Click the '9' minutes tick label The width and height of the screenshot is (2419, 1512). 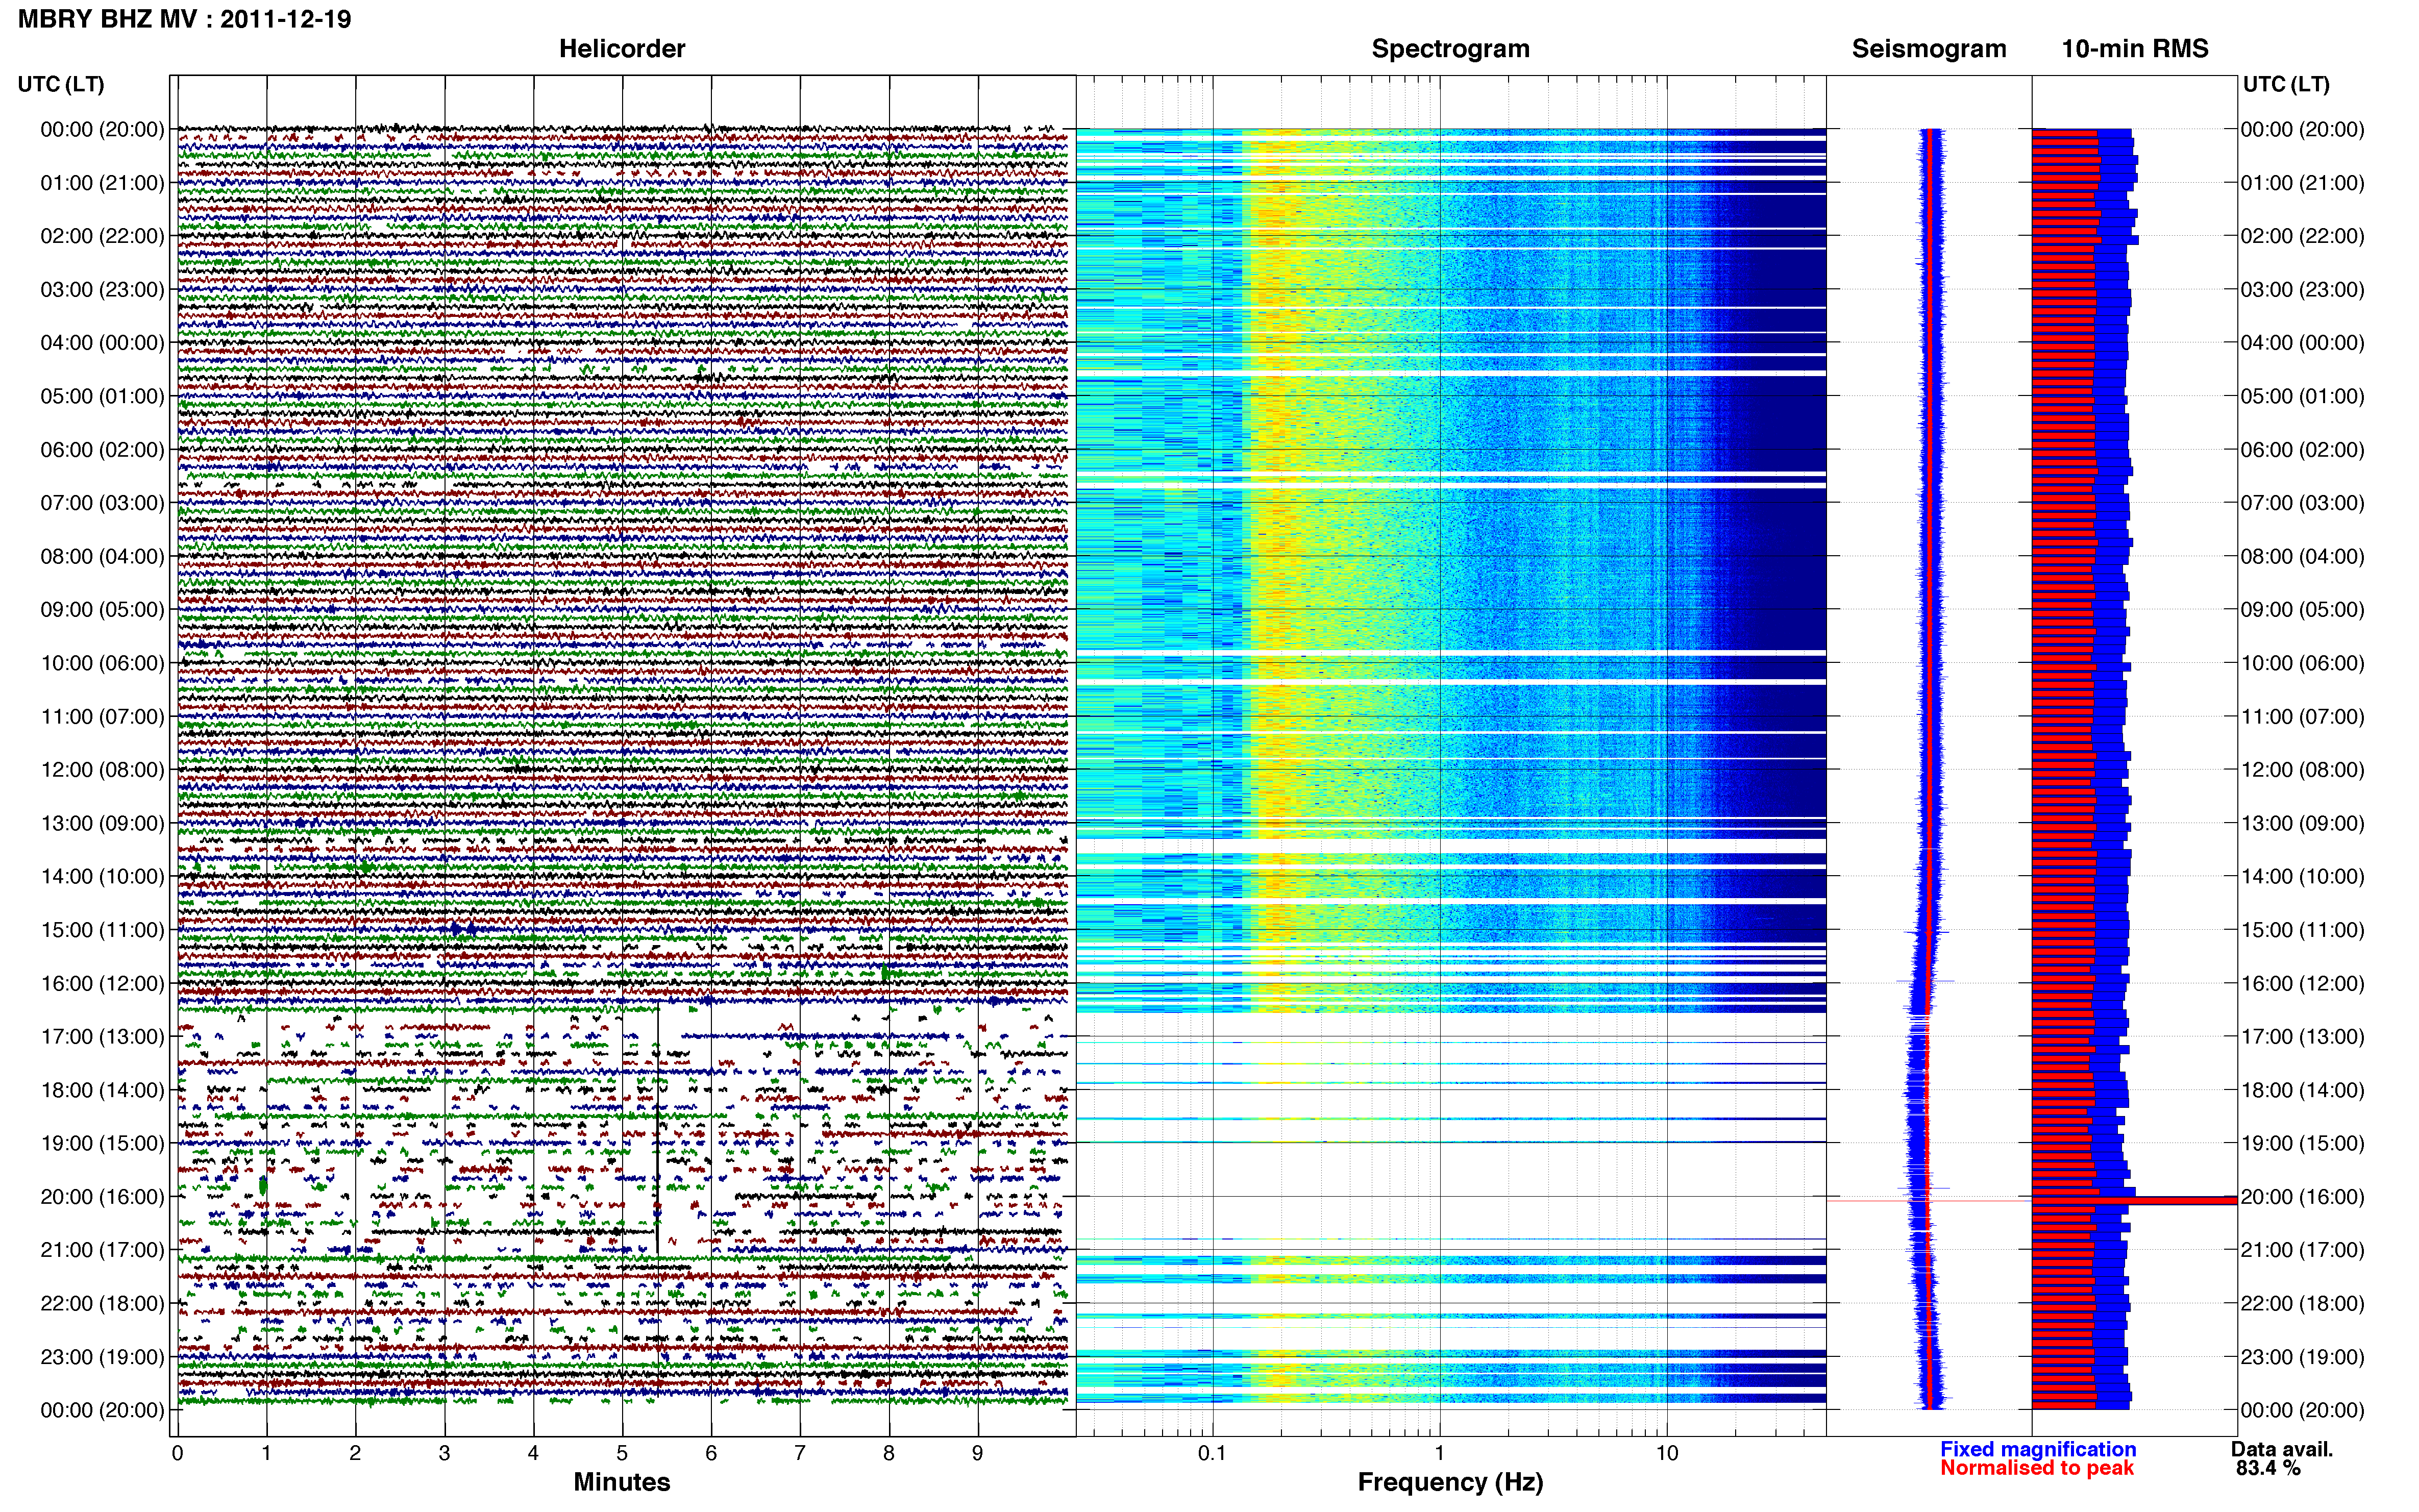977,1453
